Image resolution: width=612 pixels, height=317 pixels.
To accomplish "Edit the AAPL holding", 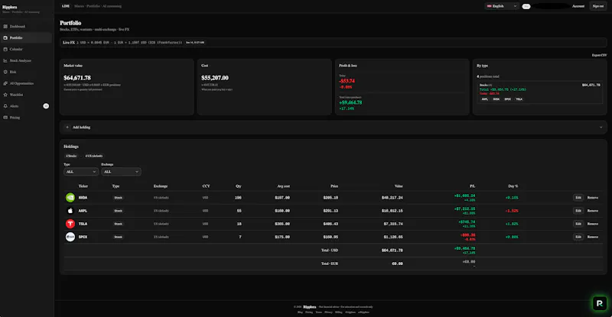I will tap(578, 211).
